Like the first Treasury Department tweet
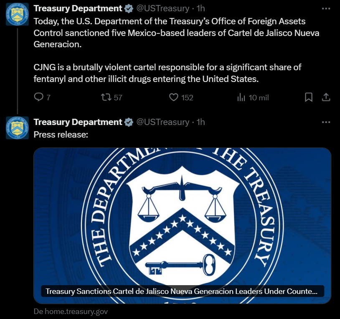The image size is (340, 319). [x=174, y=97]
